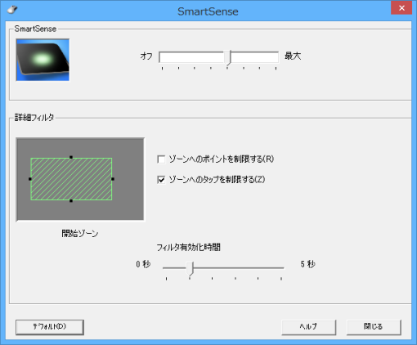Click the フィルタ有効化時間 slider thumb
This screenshot has width=417, height=345.
[x=191, y=269]
